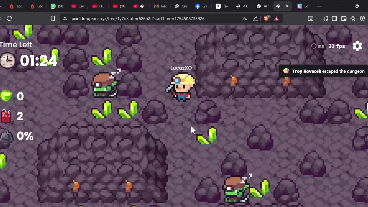
Task: Bookmark this page
Action: tap(53, 18)
